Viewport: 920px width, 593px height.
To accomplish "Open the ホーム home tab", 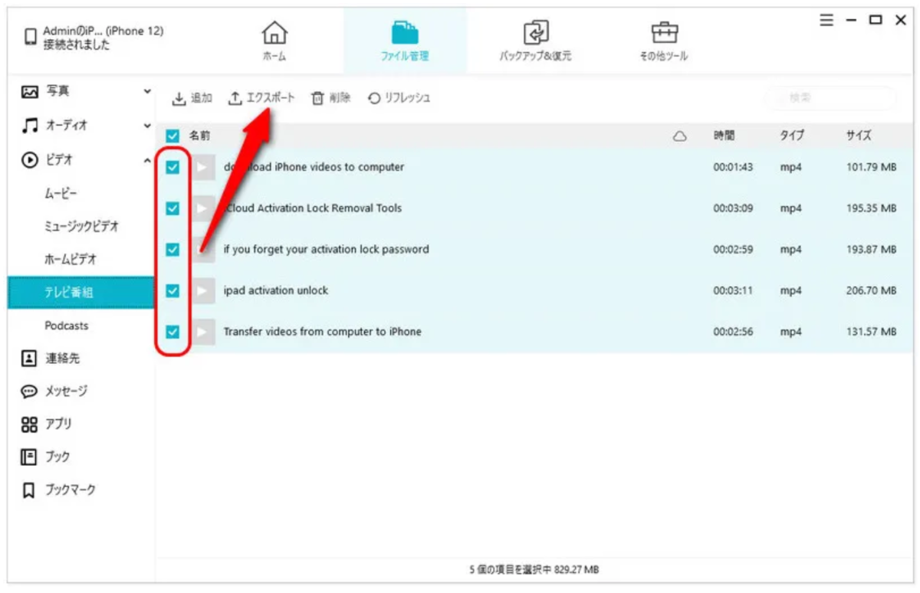I will point(274,39).
